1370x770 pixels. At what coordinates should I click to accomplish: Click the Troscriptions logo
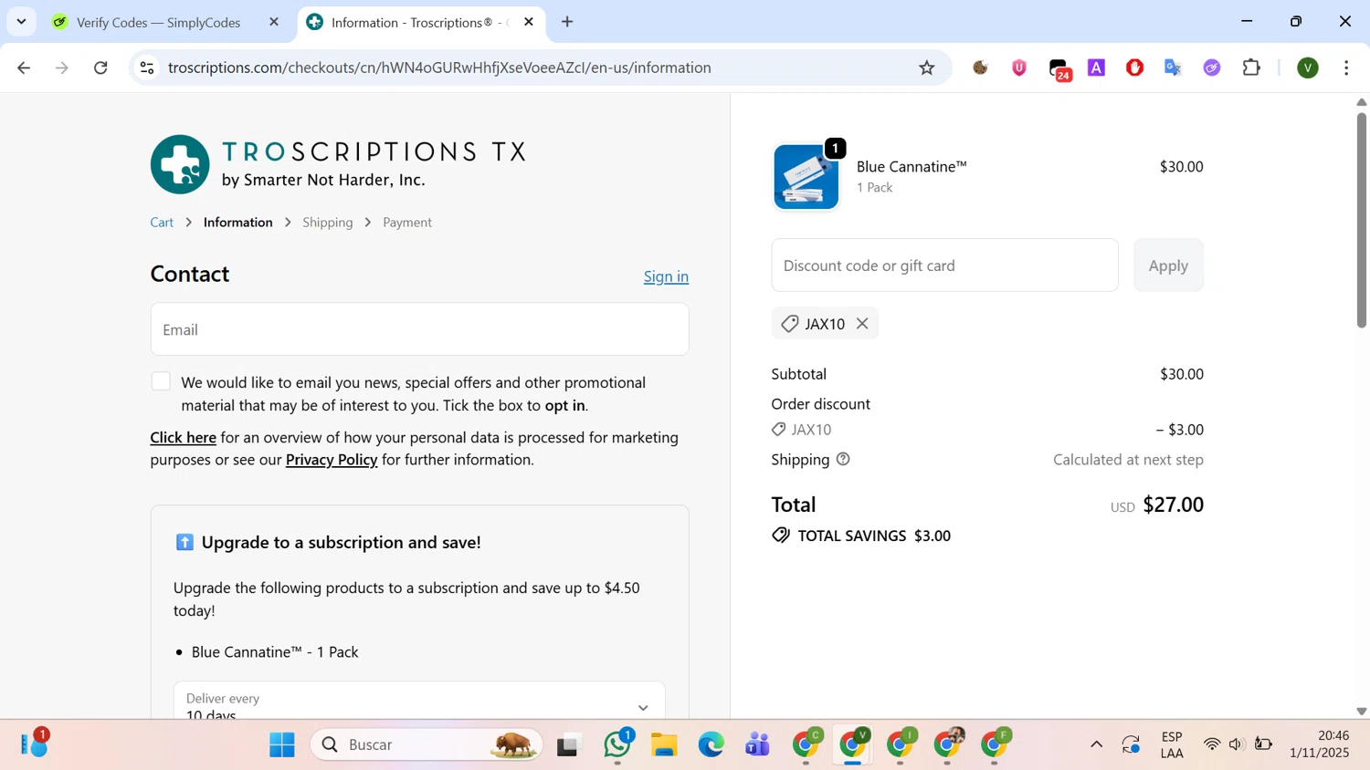(x=339, y=164)
